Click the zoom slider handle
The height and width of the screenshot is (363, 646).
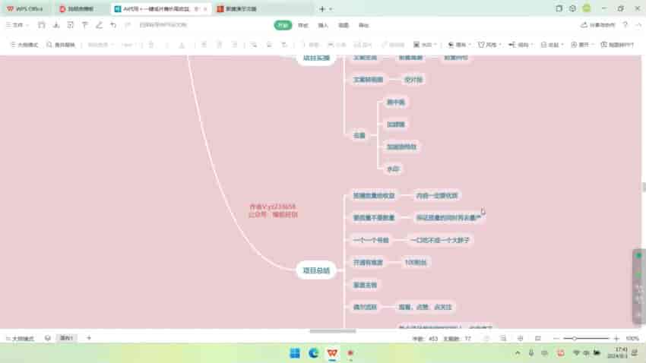click(574, 338)
